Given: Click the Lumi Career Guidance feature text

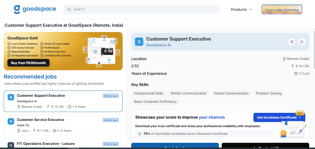Looking at the screenshot, I should click(24, 44).
